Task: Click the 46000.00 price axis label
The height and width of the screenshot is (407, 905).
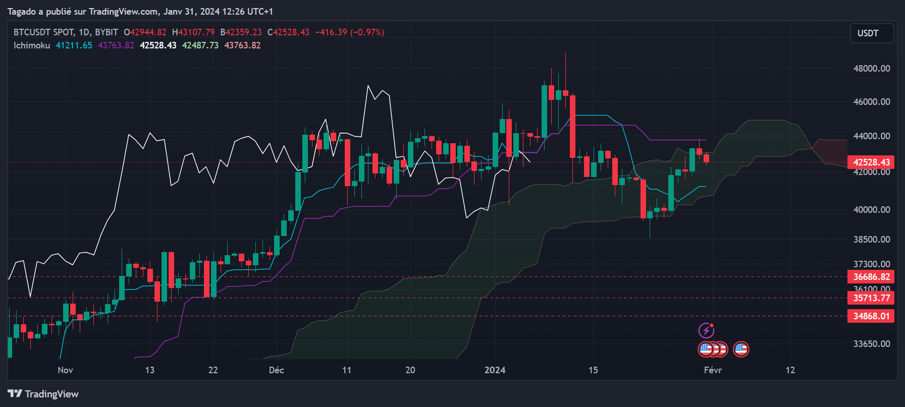Action: click(x=872, y=102)
